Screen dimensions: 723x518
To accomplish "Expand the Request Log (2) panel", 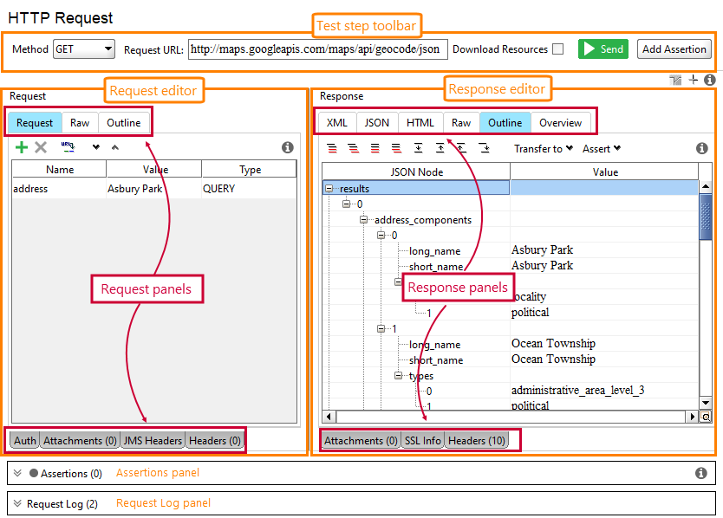I will 17,503.
